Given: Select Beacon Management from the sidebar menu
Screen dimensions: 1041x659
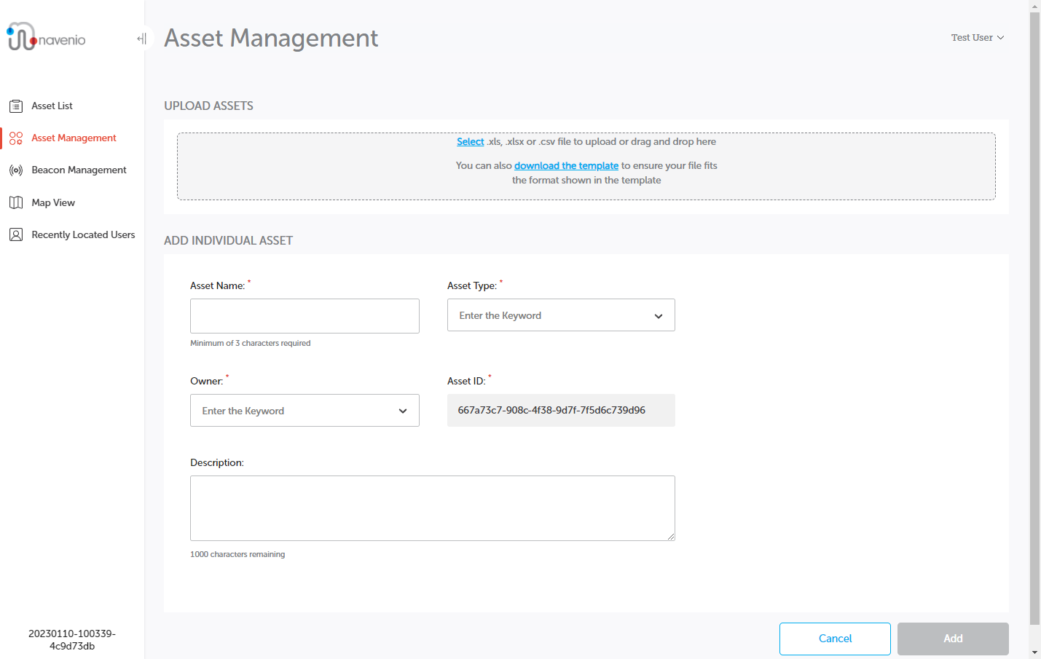Looking at the screenshot, I should tap(79, 170).
